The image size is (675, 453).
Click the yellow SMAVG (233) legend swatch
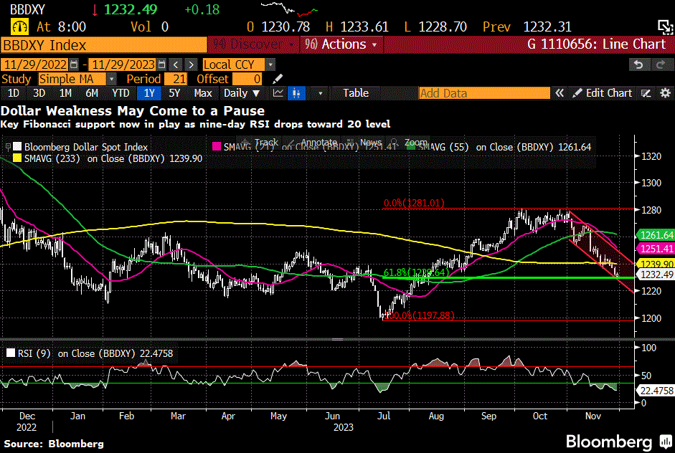pyautogui.click(x=17, y=158)
